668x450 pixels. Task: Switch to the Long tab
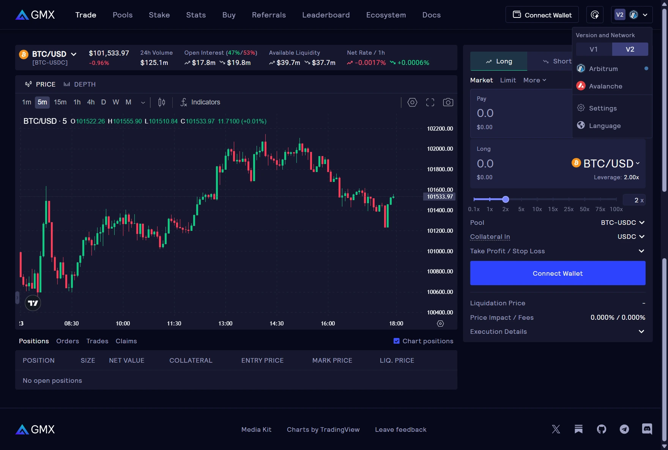499,61
